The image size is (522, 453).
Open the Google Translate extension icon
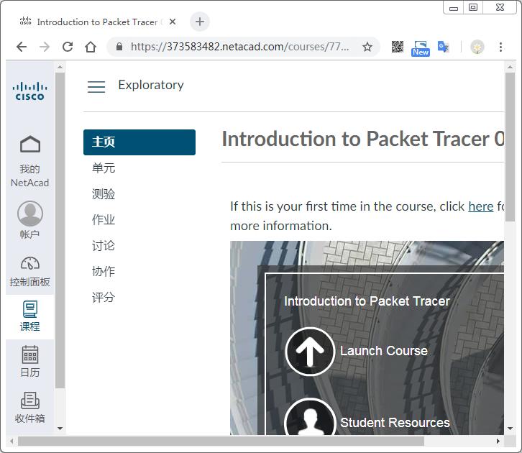[x=443, y=47]
